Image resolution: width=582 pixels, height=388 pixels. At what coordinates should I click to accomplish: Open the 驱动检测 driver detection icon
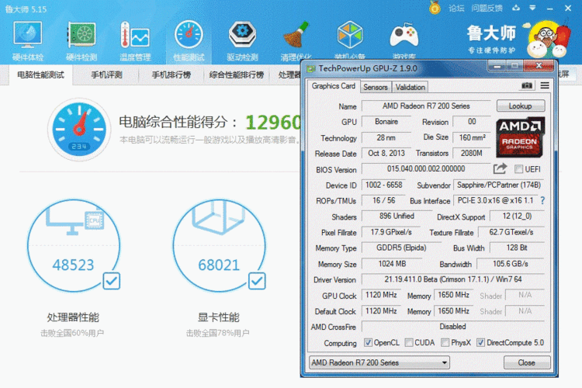(242, 40)
